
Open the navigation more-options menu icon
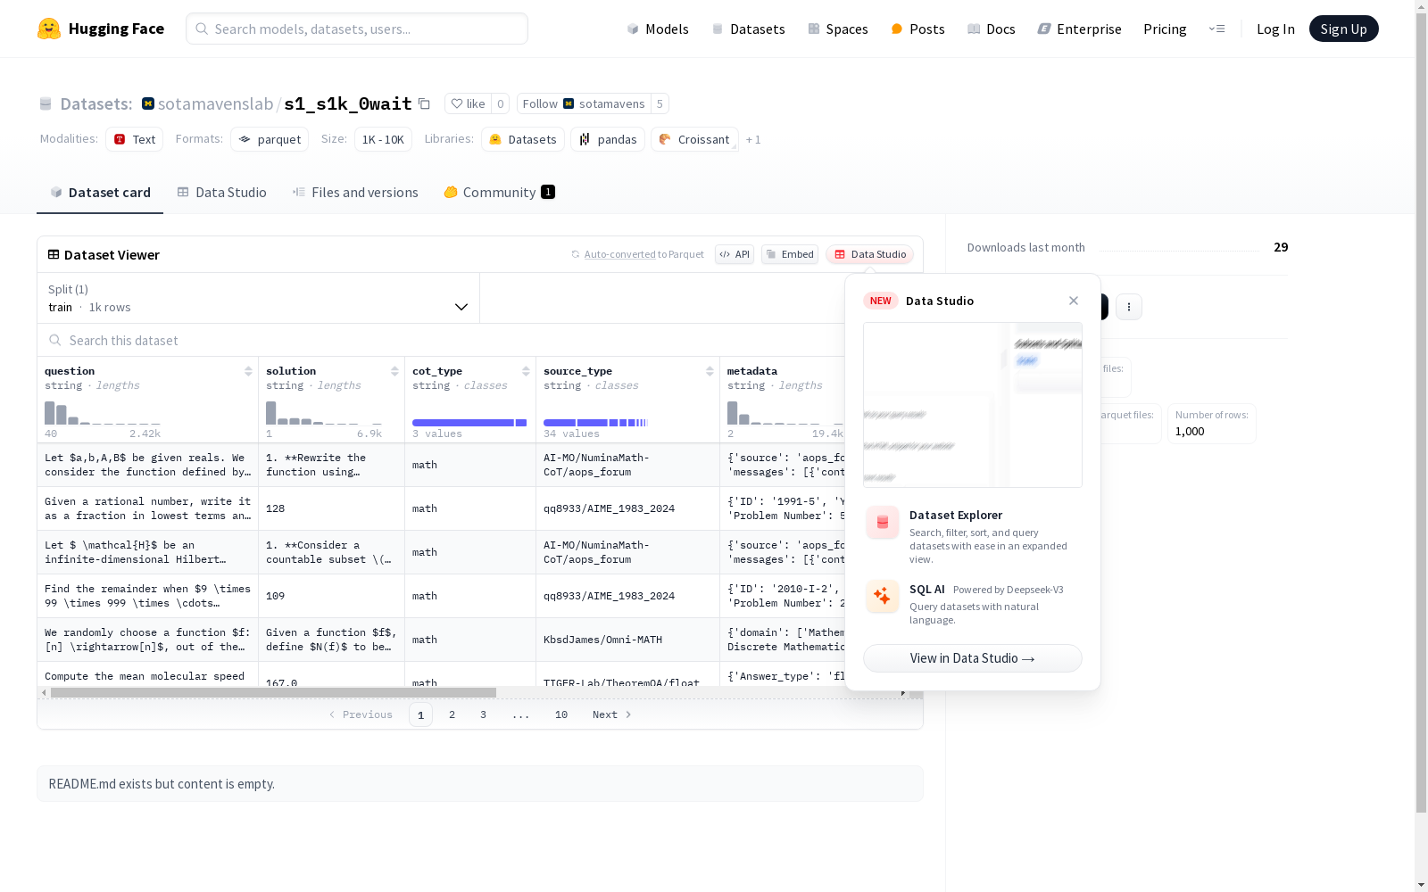(x=1216, y=29)
